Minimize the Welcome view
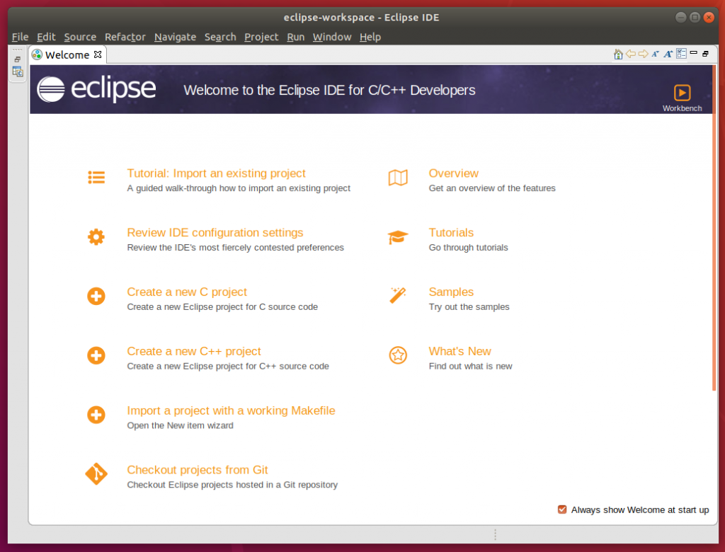Viewport: 725px width, 552px height. coord(694,53)
